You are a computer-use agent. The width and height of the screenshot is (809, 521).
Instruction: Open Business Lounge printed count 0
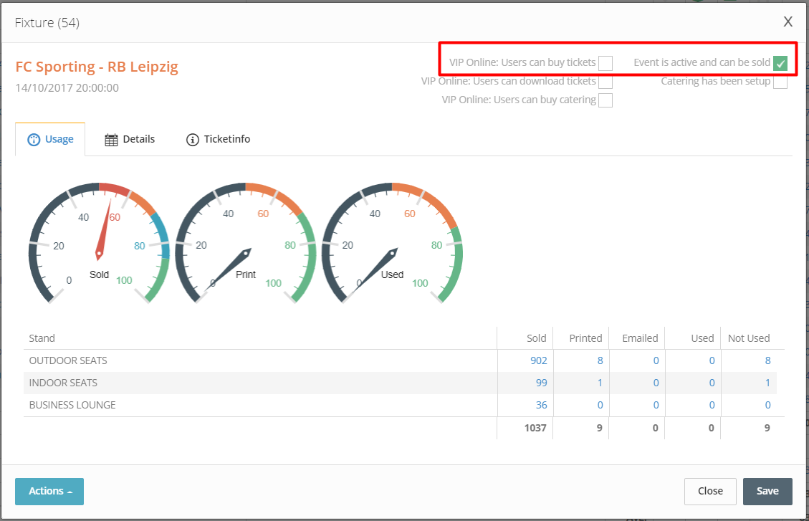pos(600,405)
